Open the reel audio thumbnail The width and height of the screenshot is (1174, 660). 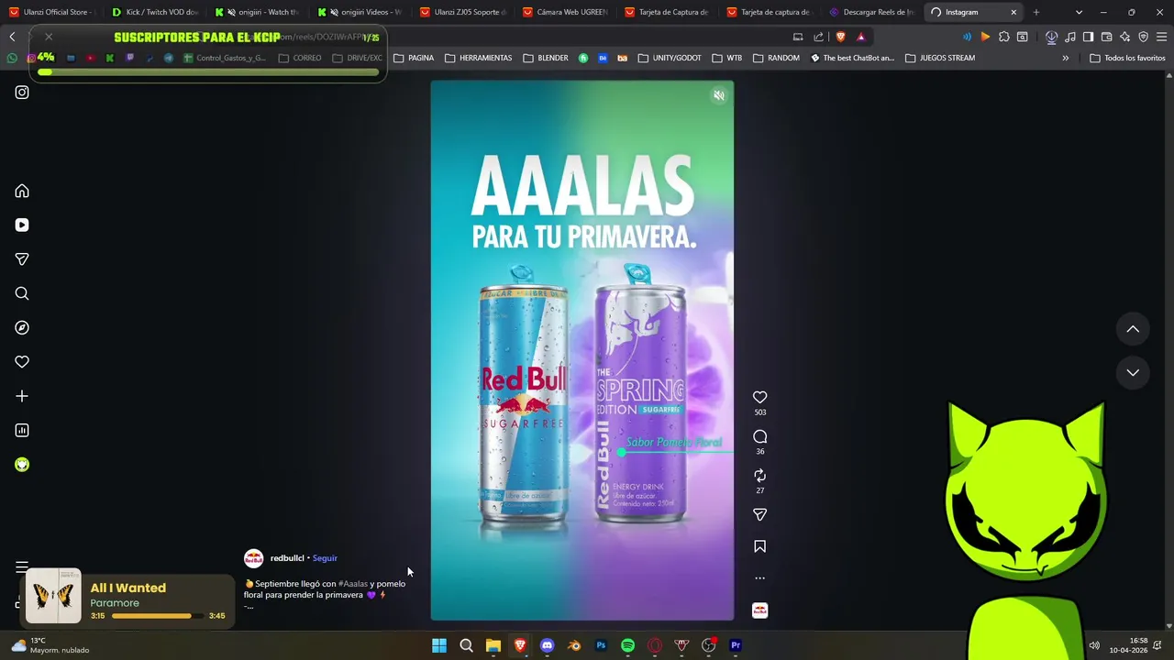coord(759,610)
